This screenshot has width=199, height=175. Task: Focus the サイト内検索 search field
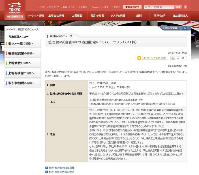(x=159, y=7)
